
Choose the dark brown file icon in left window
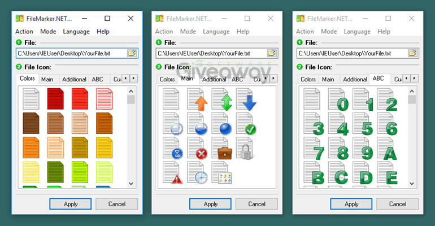click(31, 123)
